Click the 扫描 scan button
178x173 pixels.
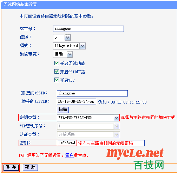coord(63,110)
